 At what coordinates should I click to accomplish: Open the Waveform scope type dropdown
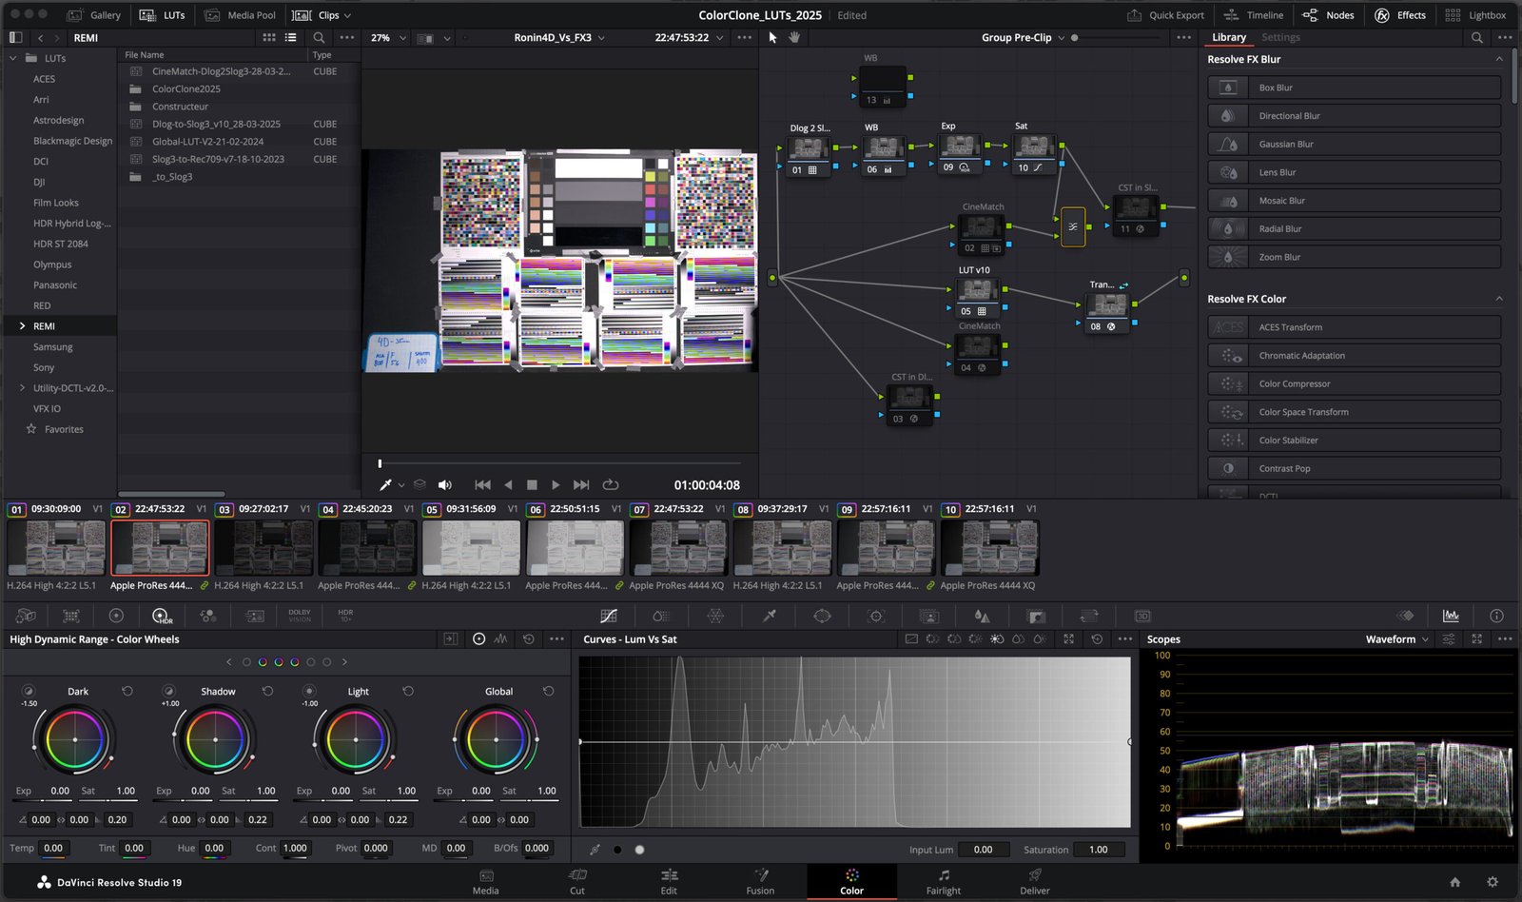coord(1396,639)
